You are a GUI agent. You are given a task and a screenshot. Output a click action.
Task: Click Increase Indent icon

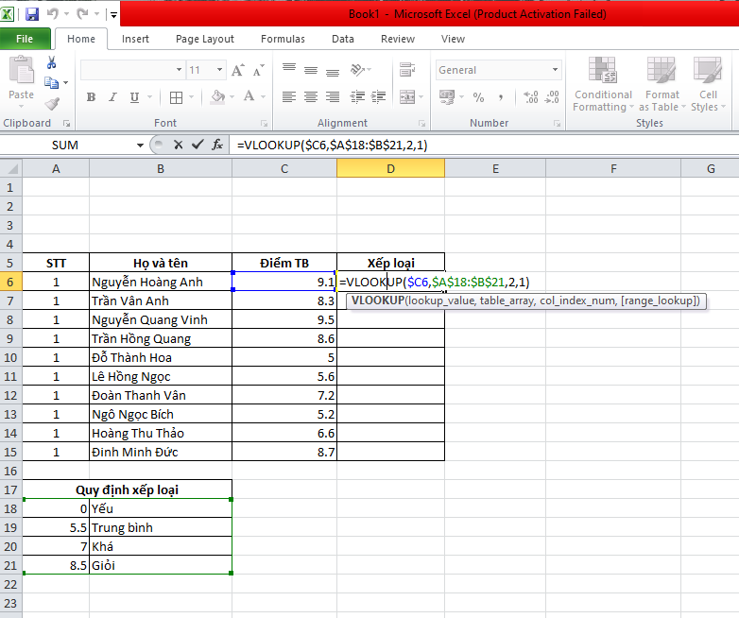point(378,97)
